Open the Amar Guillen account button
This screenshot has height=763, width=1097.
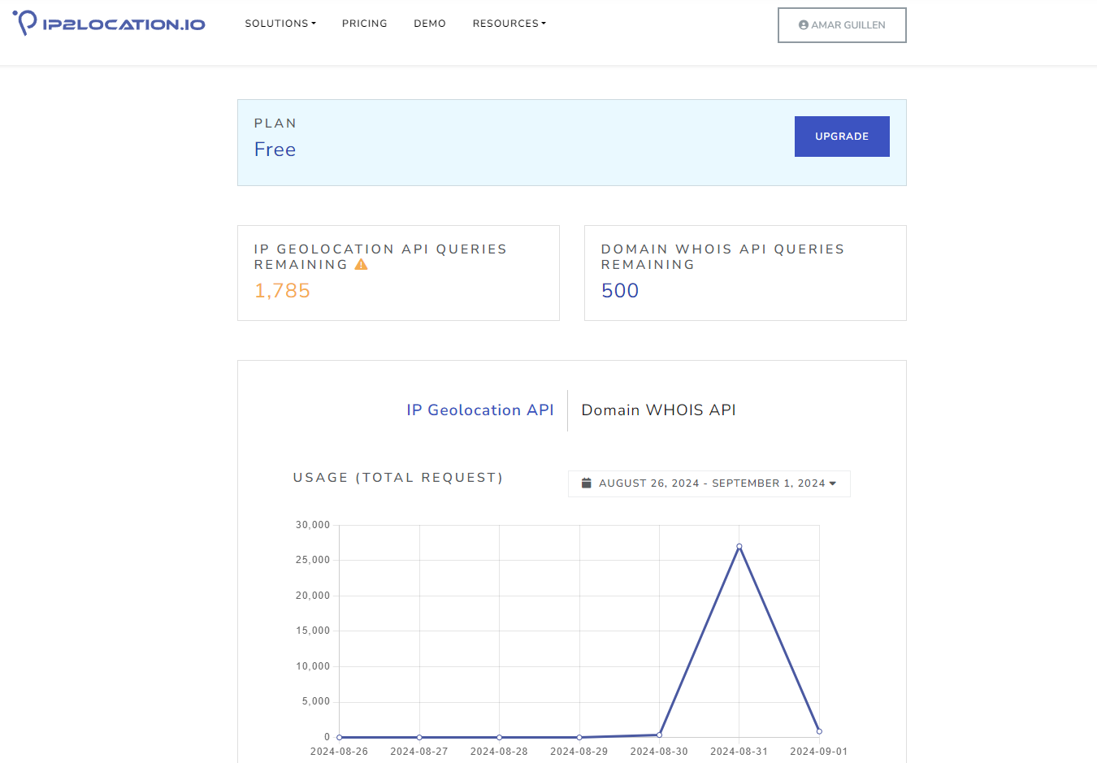point(841,25)
